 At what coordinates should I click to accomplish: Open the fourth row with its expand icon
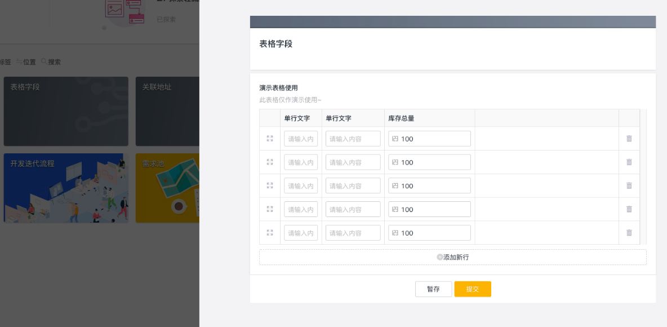[270, 209]
